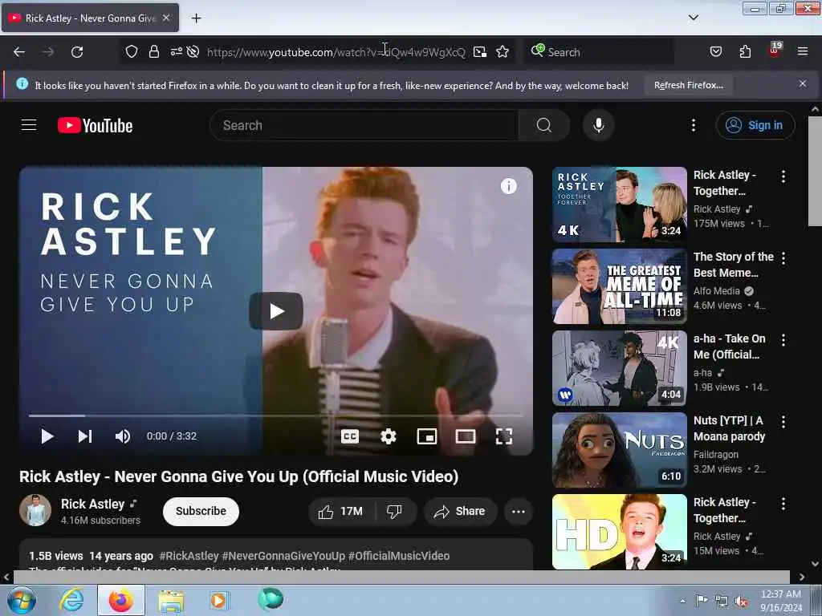Click picture-in-picture icon in address bar
The height and width of the screenshot is (616, 822).
click(480, 52)
